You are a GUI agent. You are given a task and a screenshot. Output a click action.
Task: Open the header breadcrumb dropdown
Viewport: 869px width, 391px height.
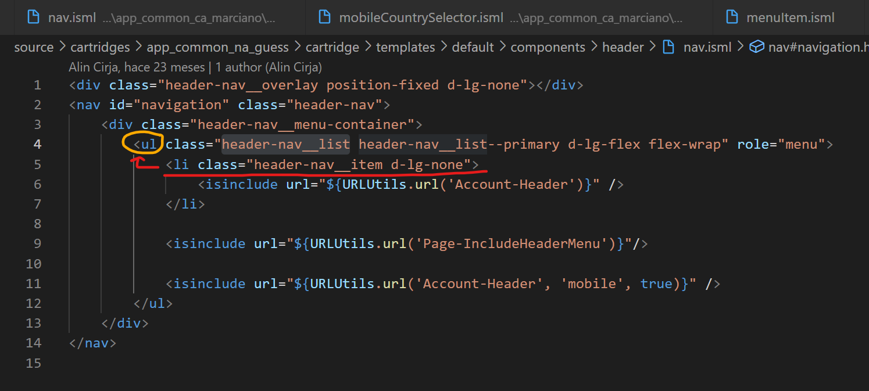pyautogui.click(x=623, y=46)
